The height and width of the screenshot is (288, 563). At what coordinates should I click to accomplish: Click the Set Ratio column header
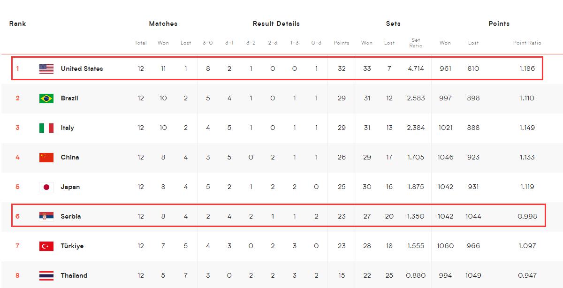point(416,43)
